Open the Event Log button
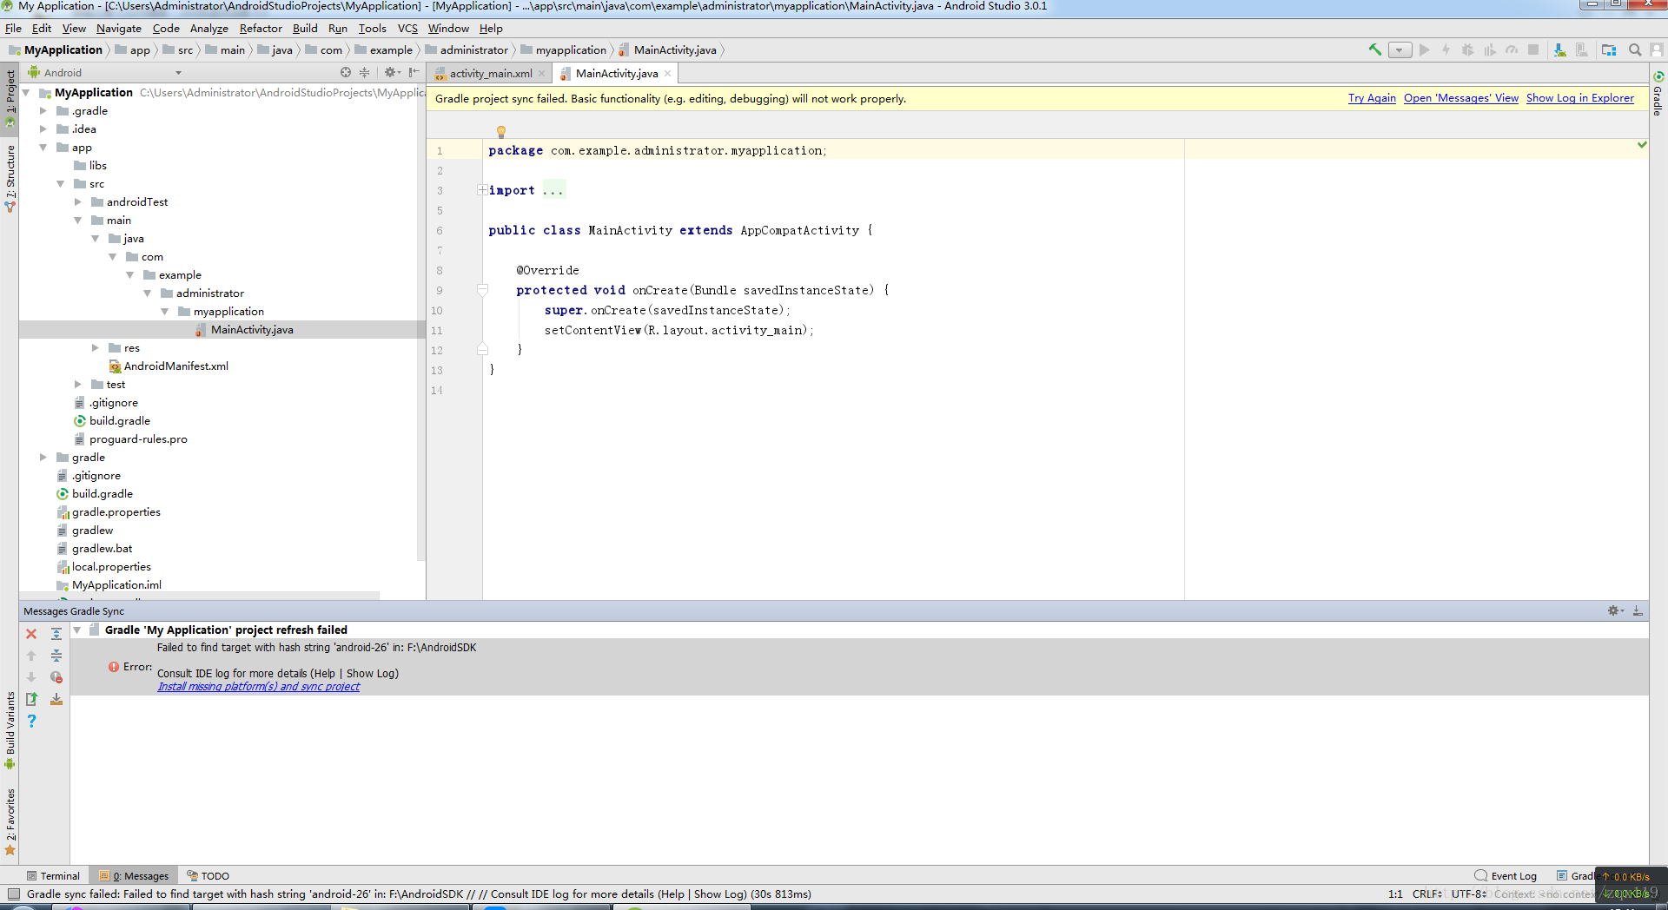Screen dimensions: 1668x910 pyautogui.click(x=1506, y=876)
